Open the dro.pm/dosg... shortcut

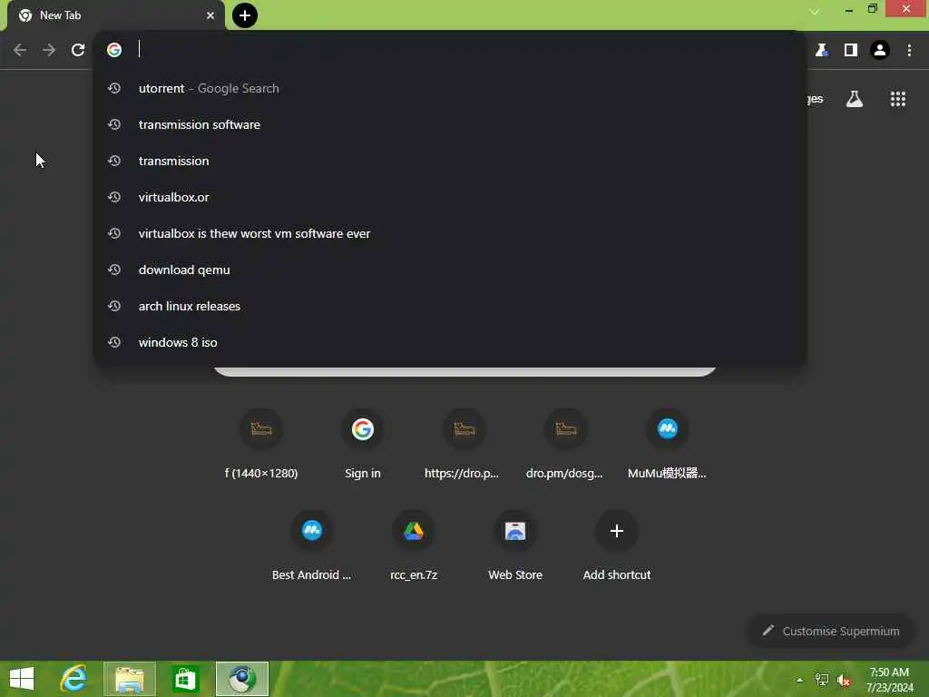(565, 443)
